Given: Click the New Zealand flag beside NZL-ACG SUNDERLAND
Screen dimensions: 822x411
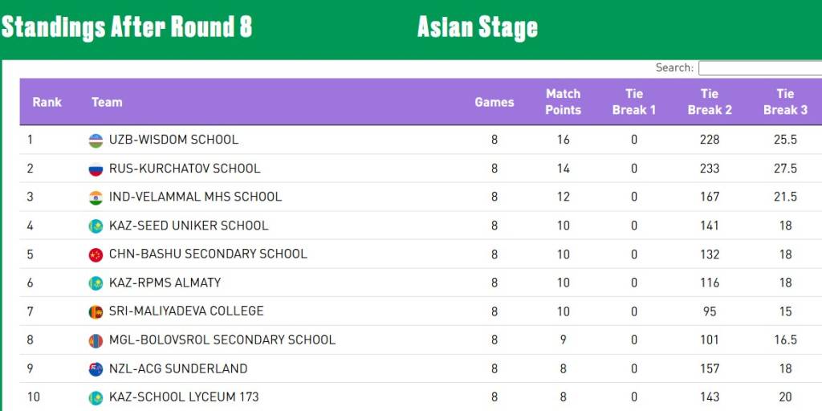Looking at the screenshot, I should tap(96, 369).
